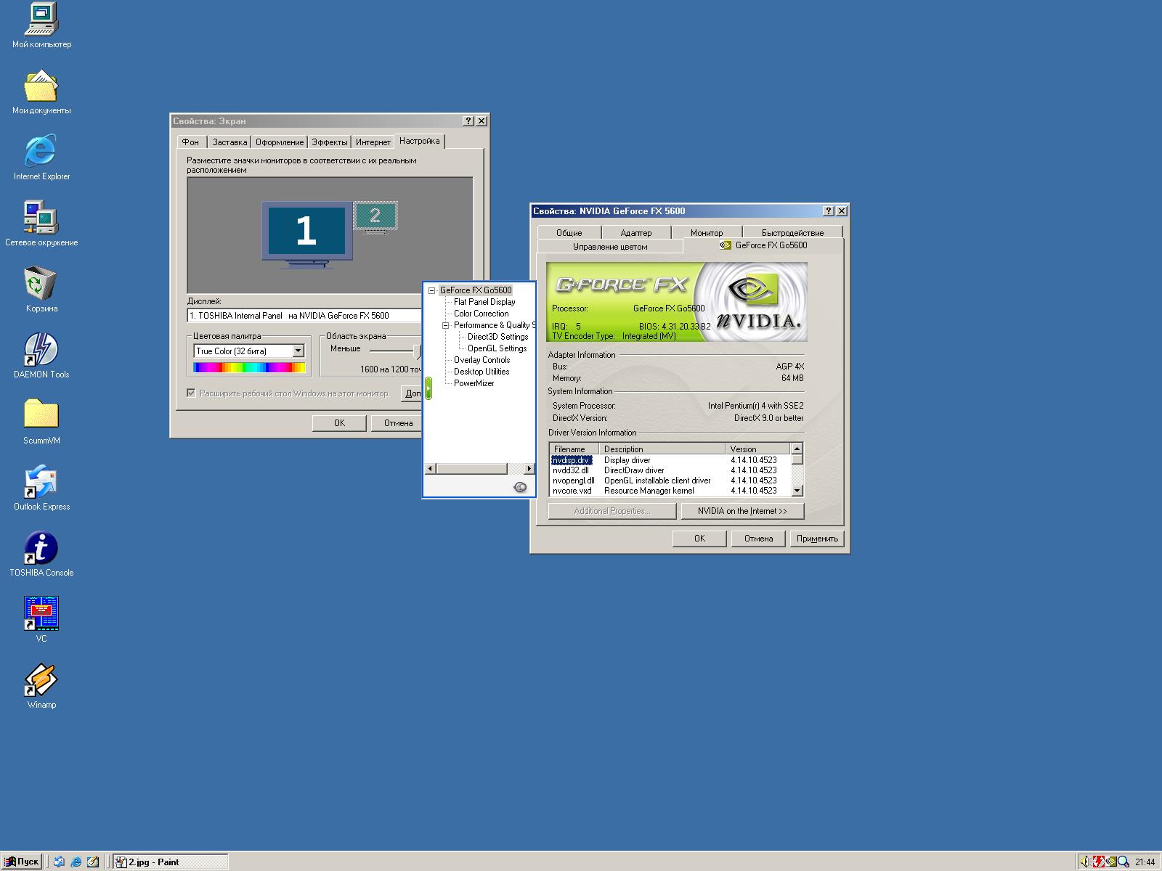The width and height of the screenshot is (1162, 871).
Task: Collapse the GeForce FX Go5600 tree node
Action: click(x=432, y=290)
